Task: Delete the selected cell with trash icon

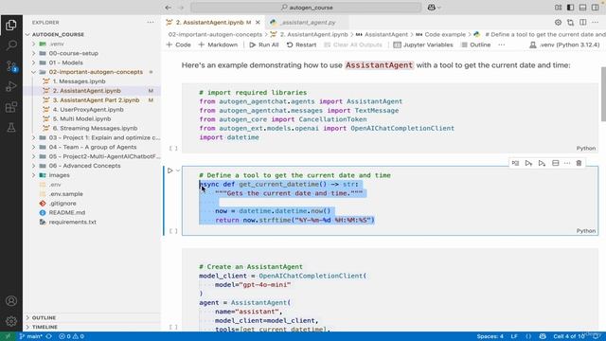Action: 579,163
